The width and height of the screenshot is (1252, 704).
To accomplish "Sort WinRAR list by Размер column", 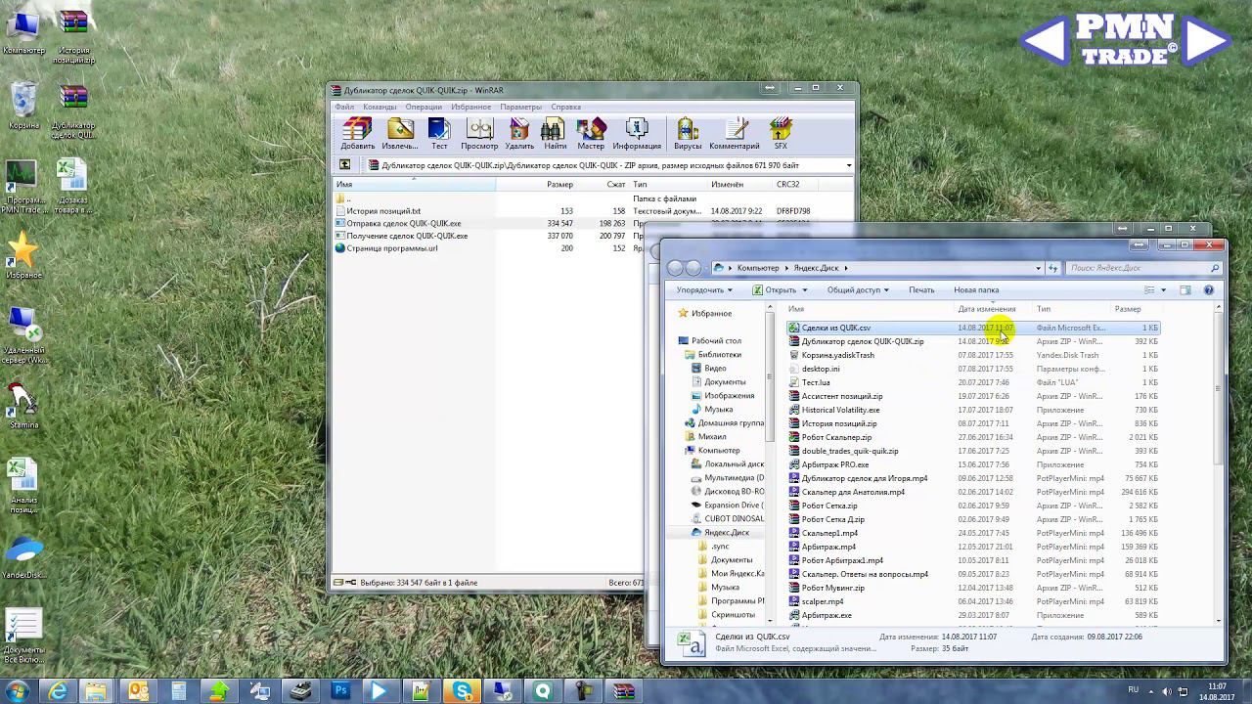I will [559, 184].
